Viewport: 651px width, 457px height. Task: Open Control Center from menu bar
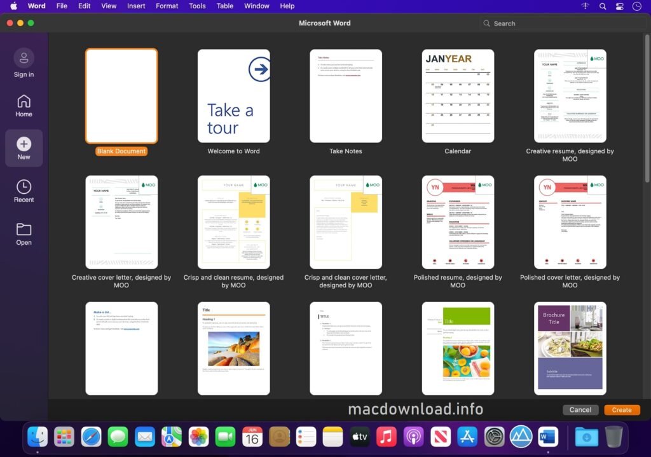click(x=619, y=6)
